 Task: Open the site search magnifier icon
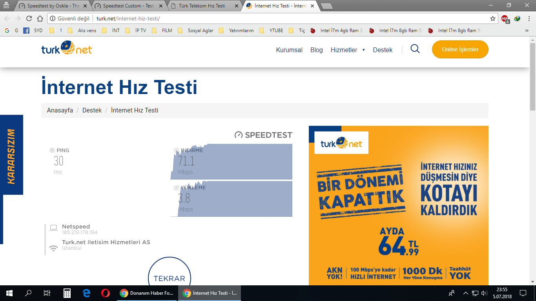click(415, 49)
